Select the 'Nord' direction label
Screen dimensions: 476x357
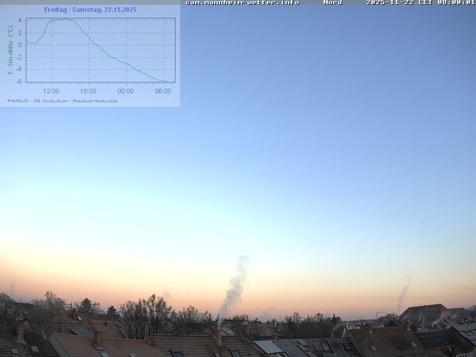tap(333, 3)
